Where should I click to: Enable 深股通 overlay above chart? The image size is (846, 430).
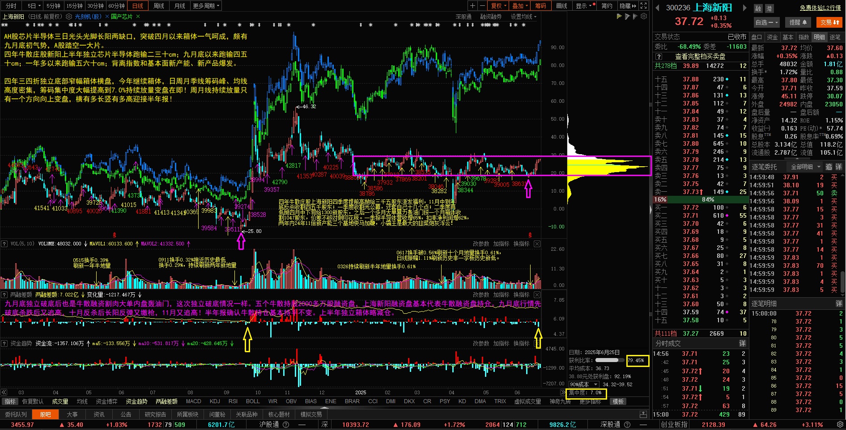point(463,17)
